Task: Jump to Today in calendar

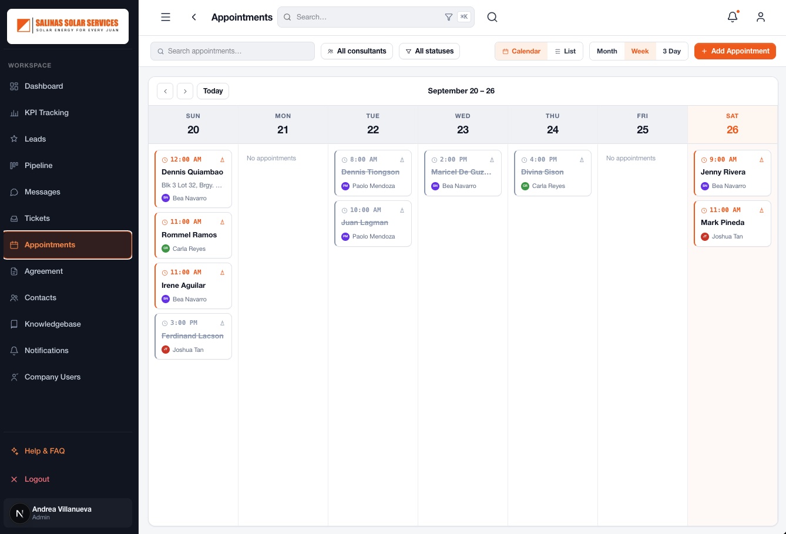Action: point(213,91)
